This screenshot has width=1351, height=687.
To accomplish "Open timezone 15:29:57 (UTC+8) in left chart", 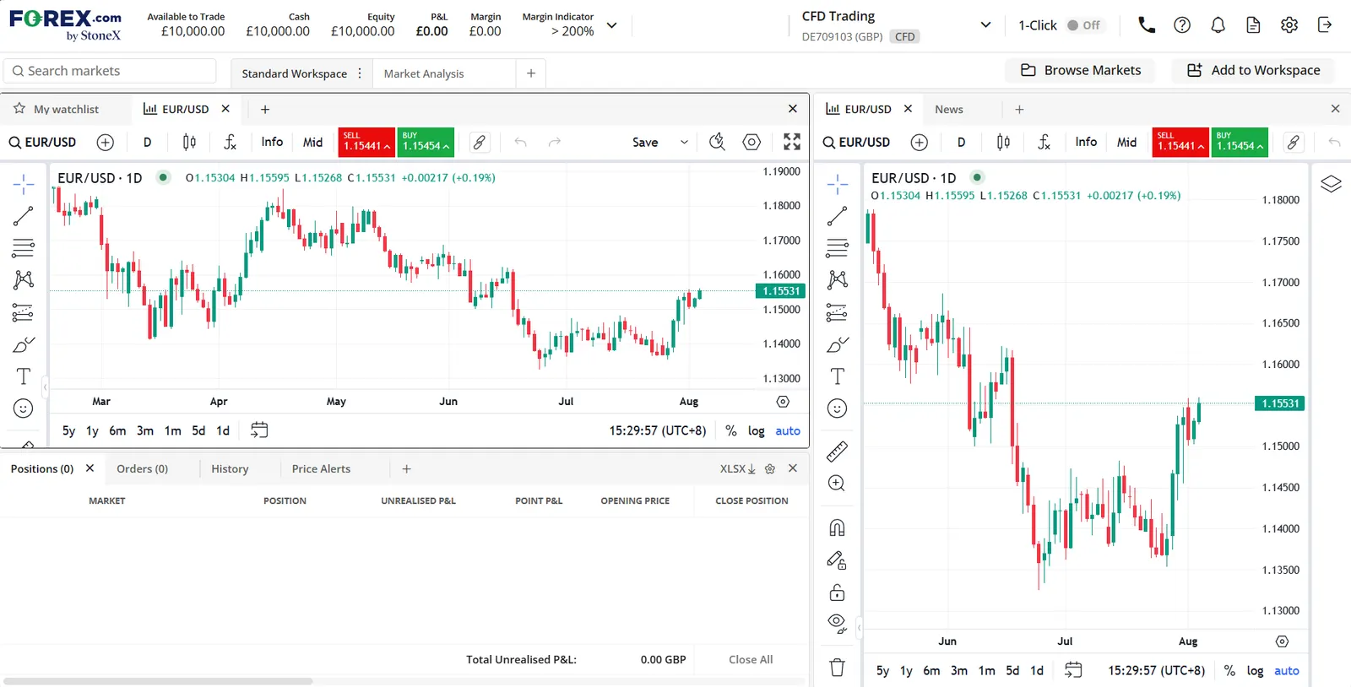I will tap(658, 430).
